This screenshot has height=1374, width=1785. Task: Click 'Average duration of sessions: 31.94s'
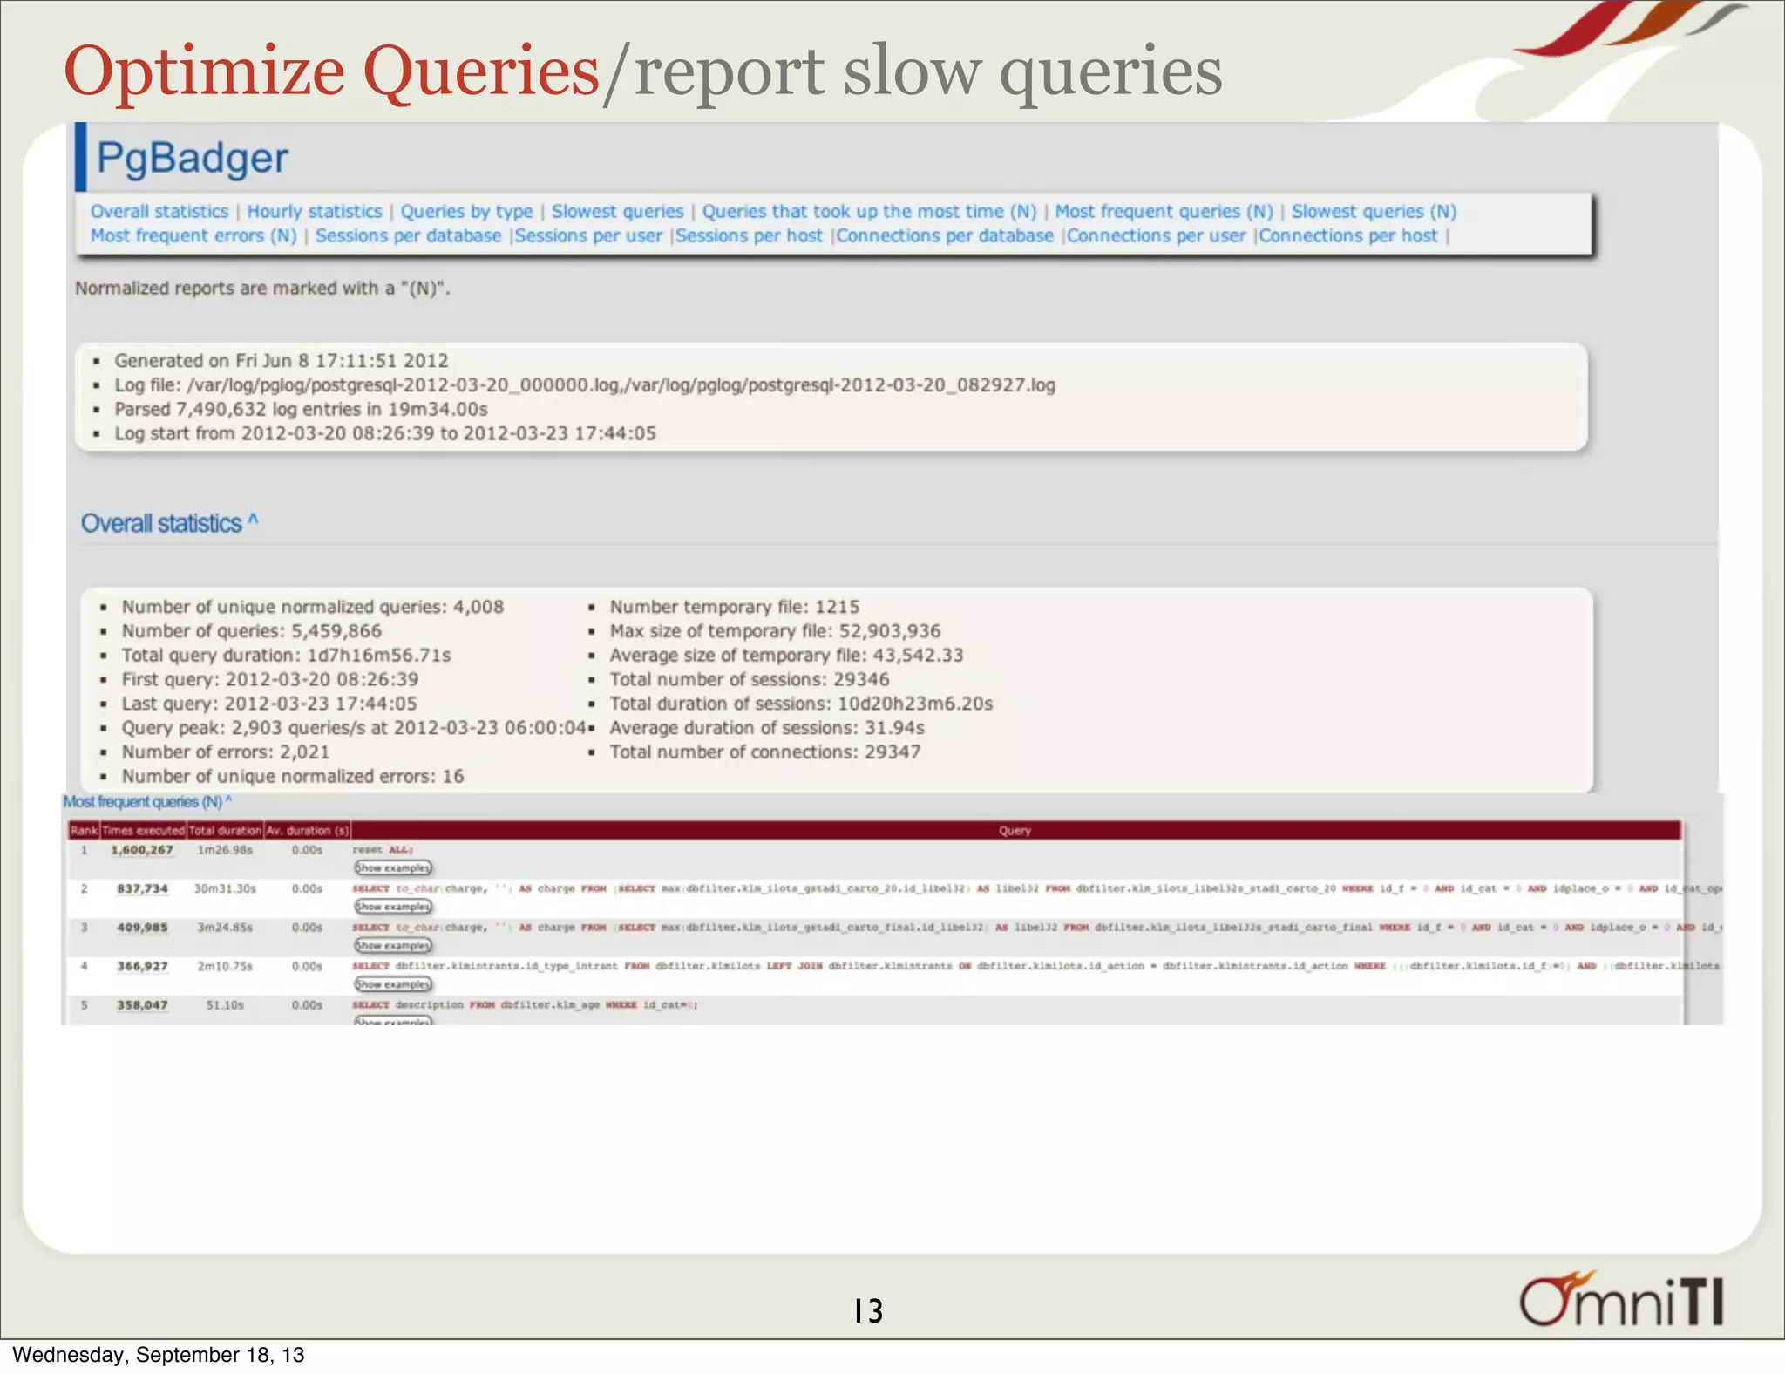click(767, 728)
